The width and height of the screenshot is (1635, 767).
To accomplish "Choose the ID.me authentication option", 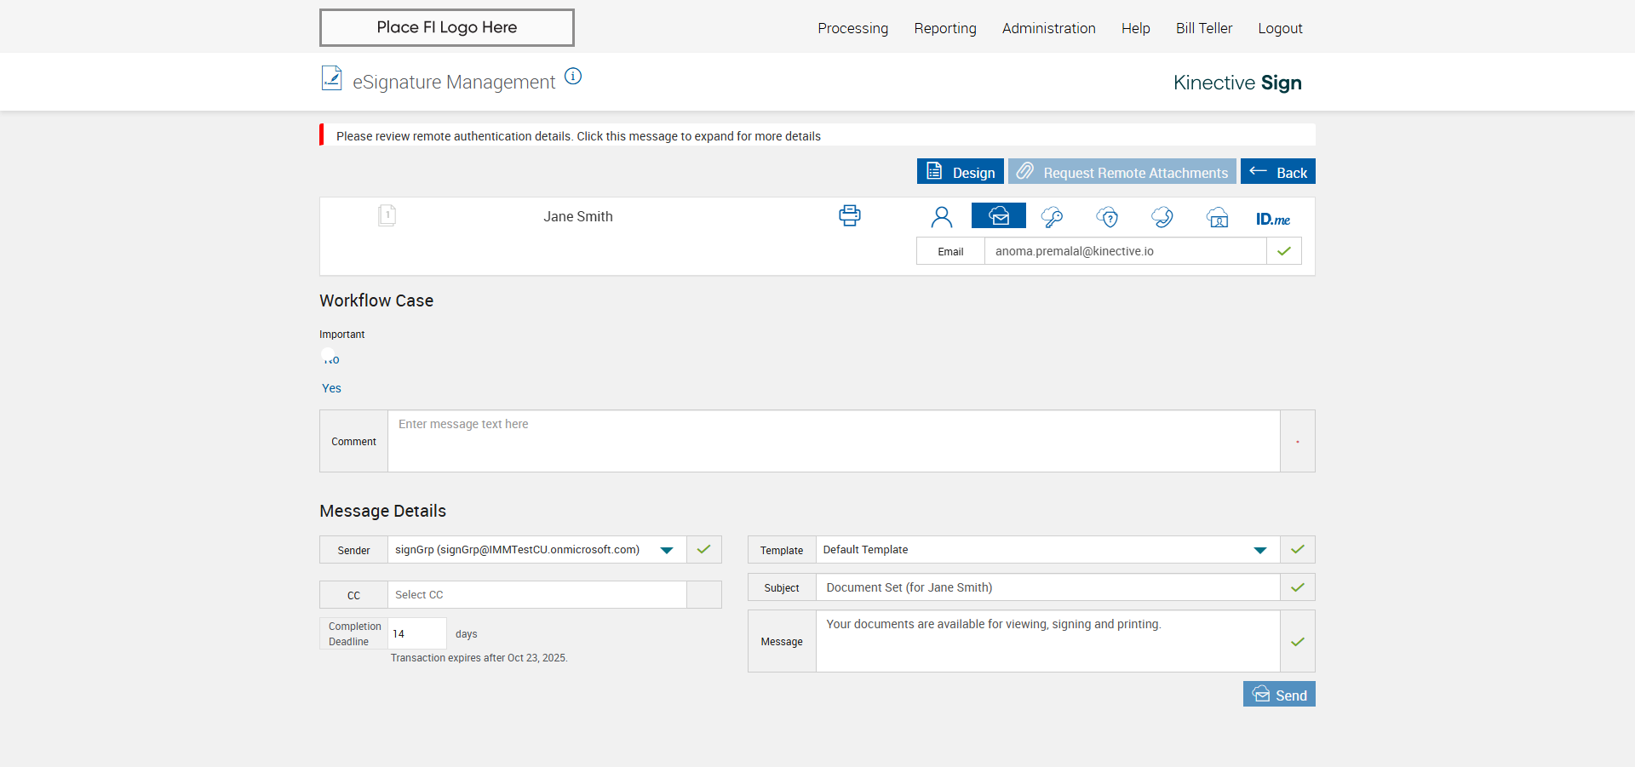I will coord(1272,219).
